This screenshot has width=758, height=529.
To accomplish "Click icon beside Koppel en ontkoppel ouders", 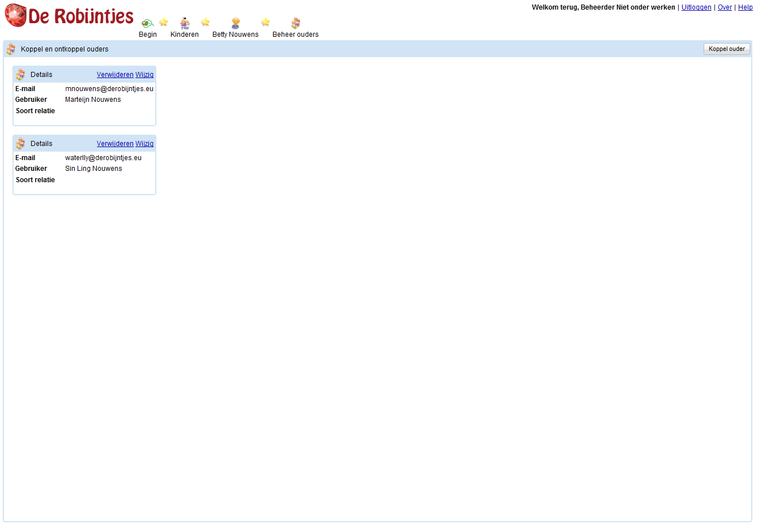I will pos(11,49).
